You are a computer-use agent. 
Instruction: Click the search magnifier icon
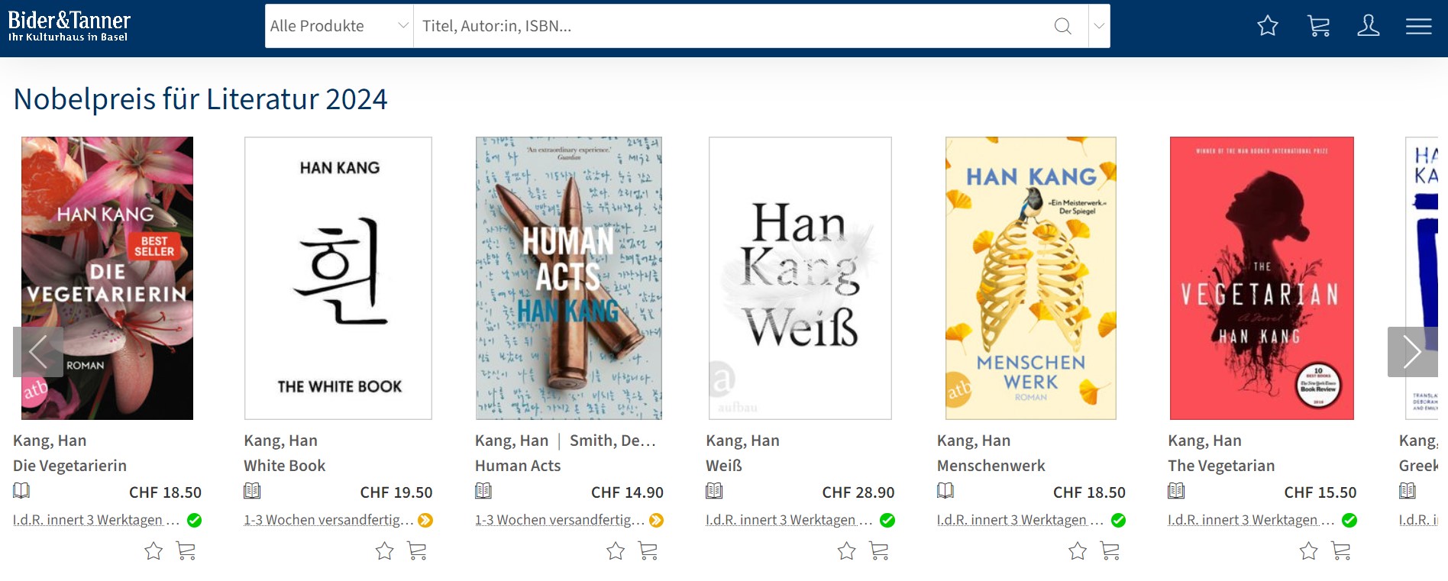click(1062, 26)
